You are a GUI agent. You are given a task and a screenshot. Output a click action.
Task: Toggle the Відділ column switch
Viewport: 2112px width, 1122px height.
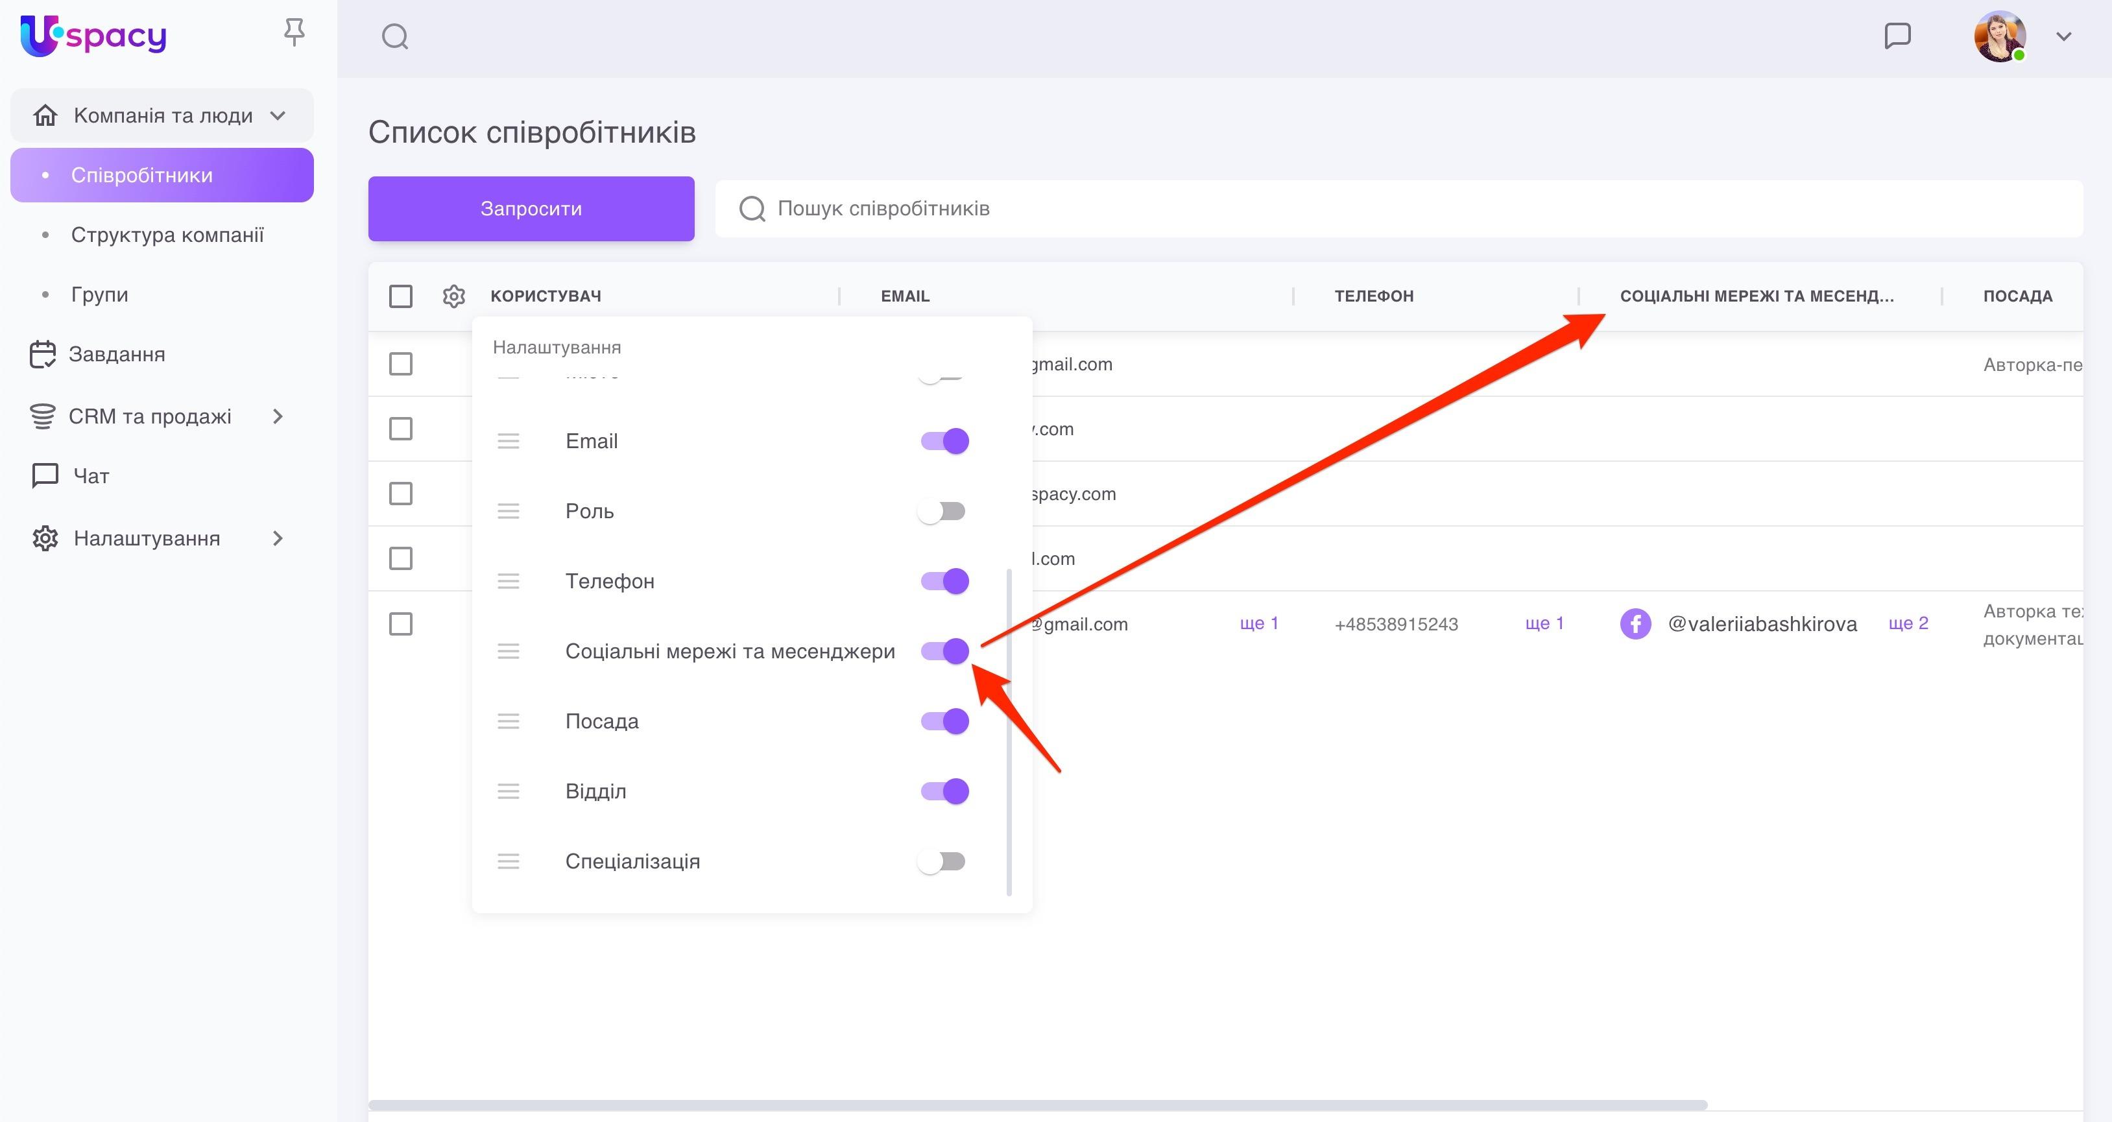(944, 792)
